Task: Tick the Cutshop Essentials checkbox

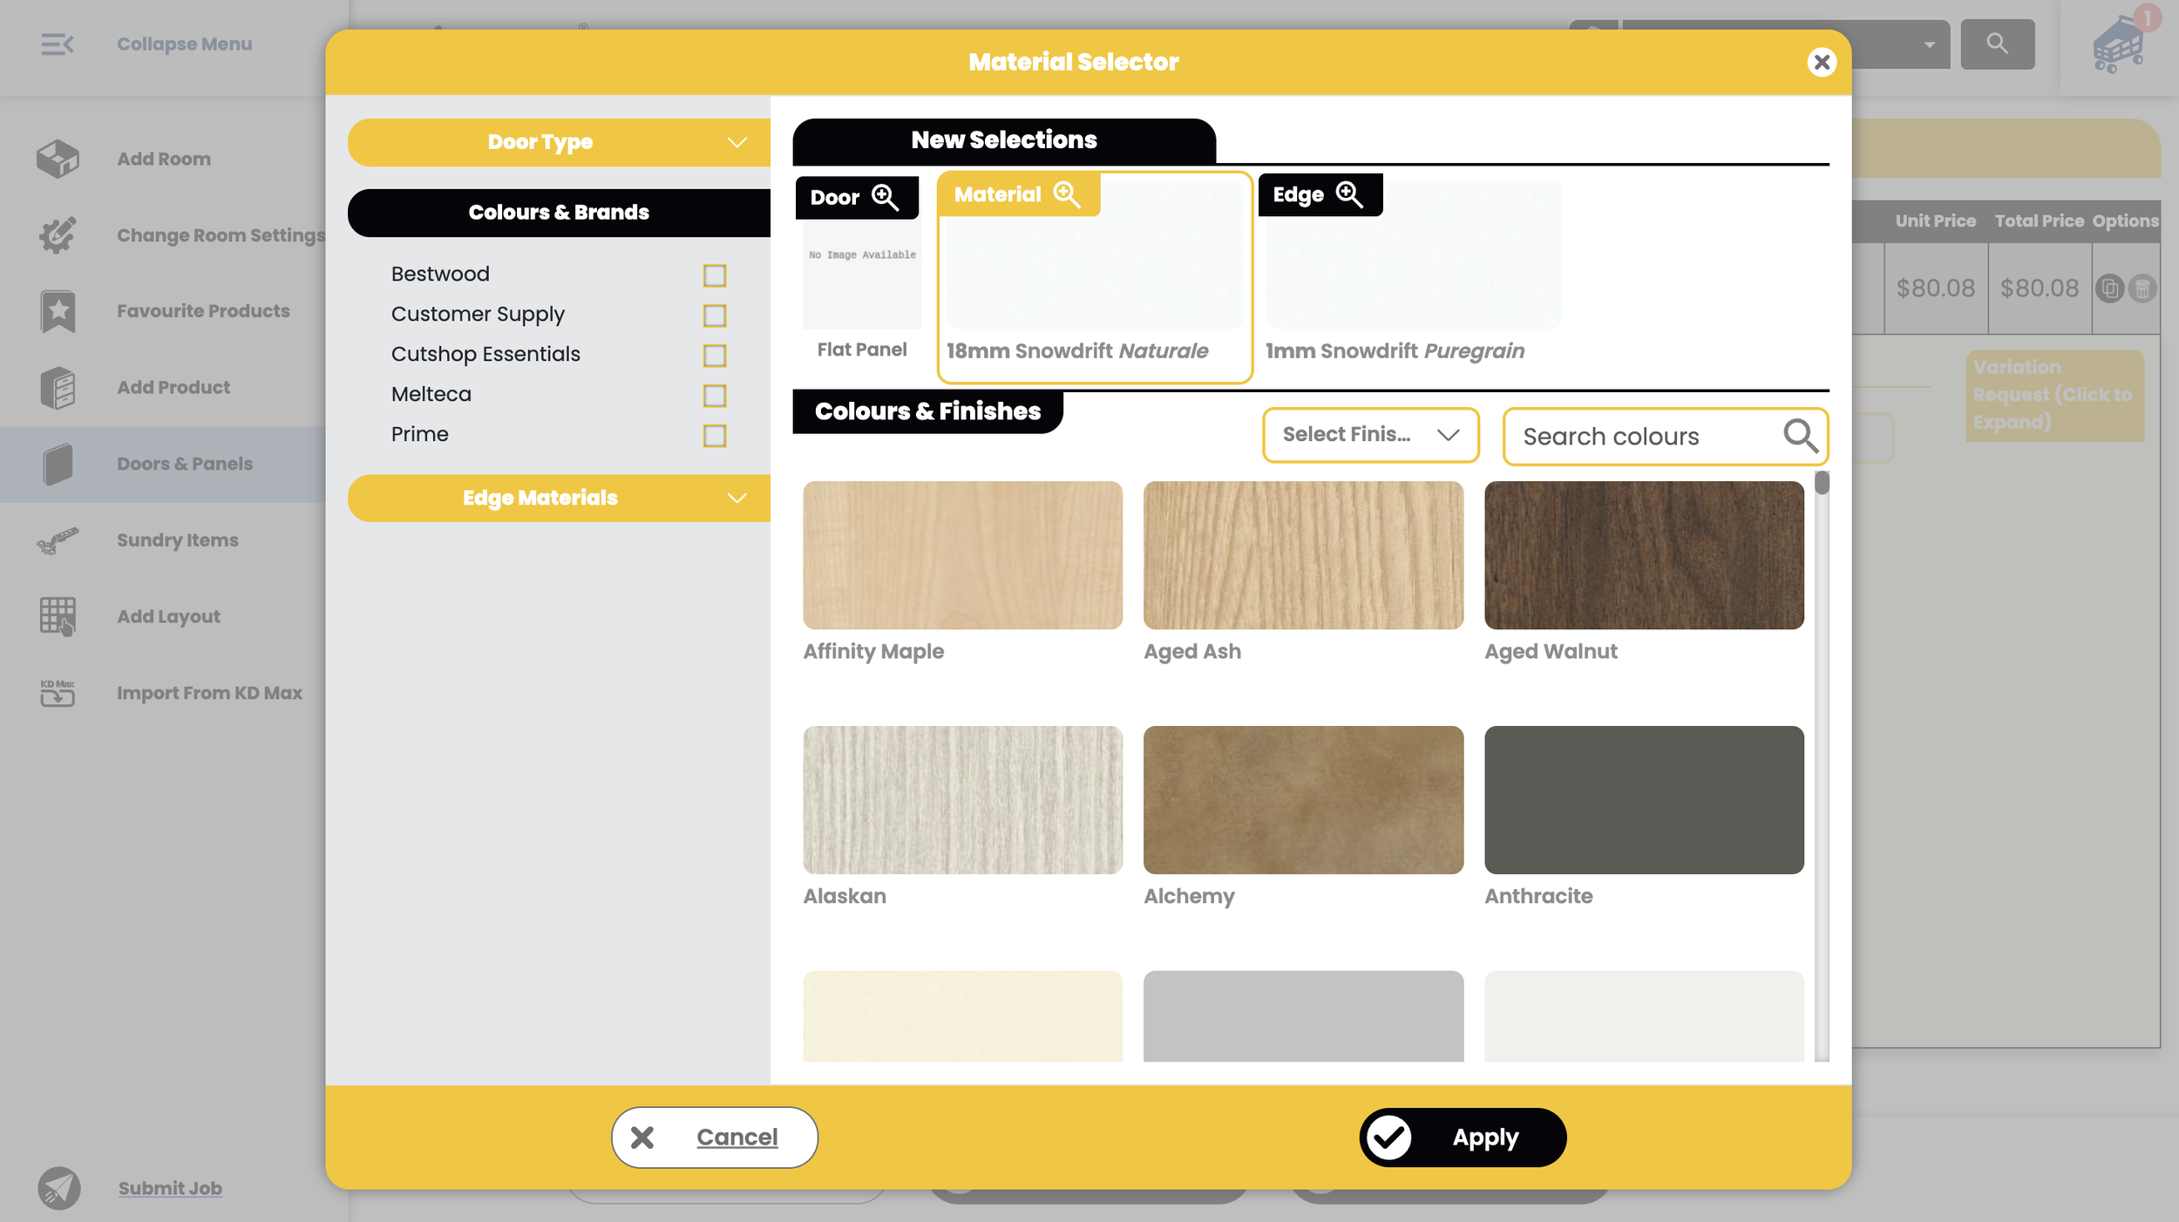Action: [x=714, y=356]
